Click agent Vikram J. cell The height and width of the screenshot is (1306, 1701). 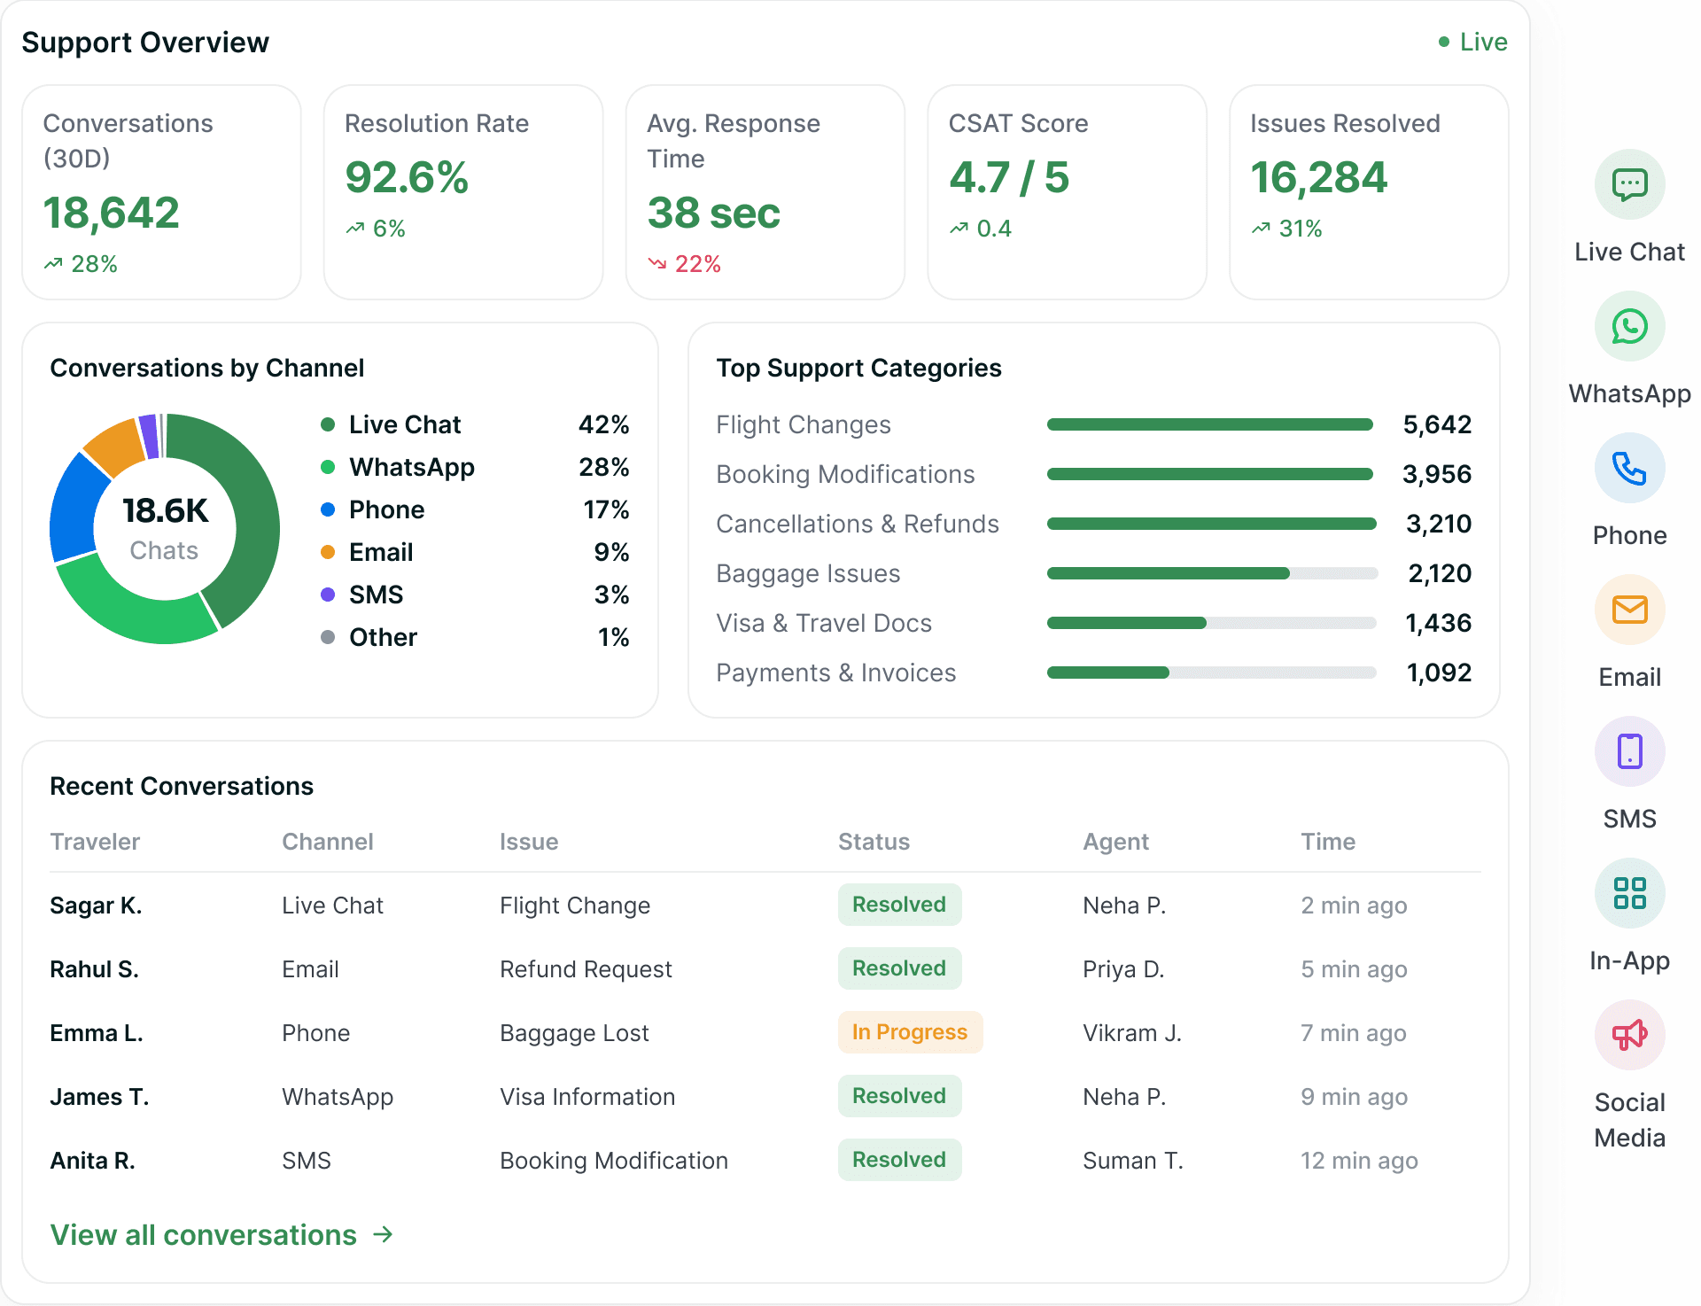click(1132, 1032)
